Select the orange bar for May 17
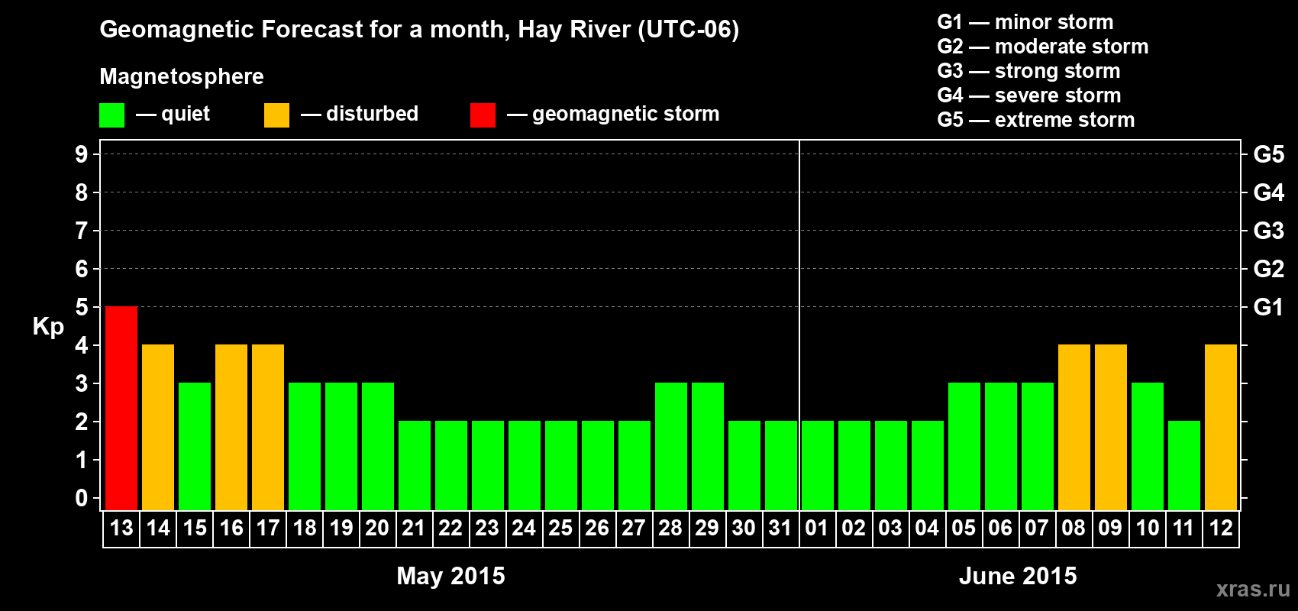The width and height of the screenshot is (1298, 611). pyautogui.click(x=268, y=427)
